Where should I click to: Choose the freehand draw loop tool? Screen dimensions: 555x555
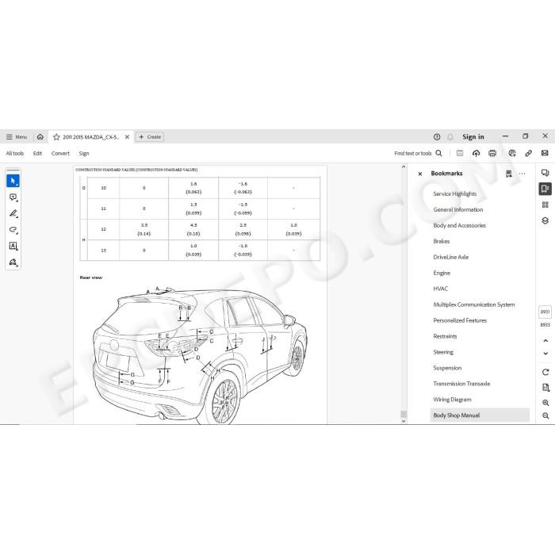coord(13,230)
